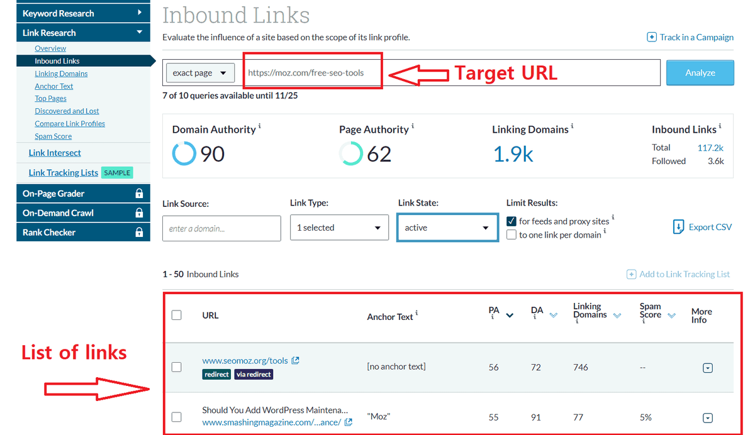
Task: Sort by Linking Domains column arrow
Action: click(617, 316)
